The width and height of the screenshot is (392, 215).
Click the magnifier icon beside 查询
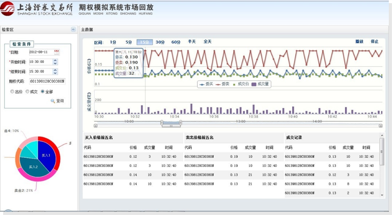pyautogui.click(x=53, y=101)
